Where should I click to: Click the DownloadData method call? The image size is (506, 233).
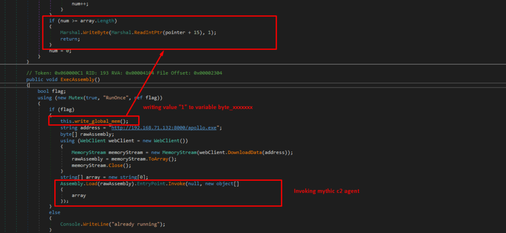click(x=245, y=152)
